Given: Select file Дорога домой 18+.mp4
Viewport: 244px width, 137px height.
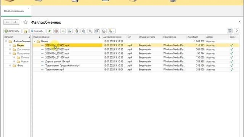Looking at the screenshot, I should (58, 62).
